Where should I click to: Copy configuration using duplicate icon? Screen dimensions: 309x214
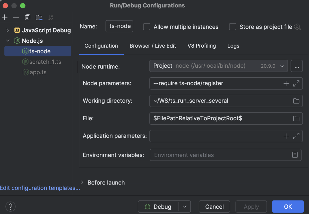click(x=27, y=17)
